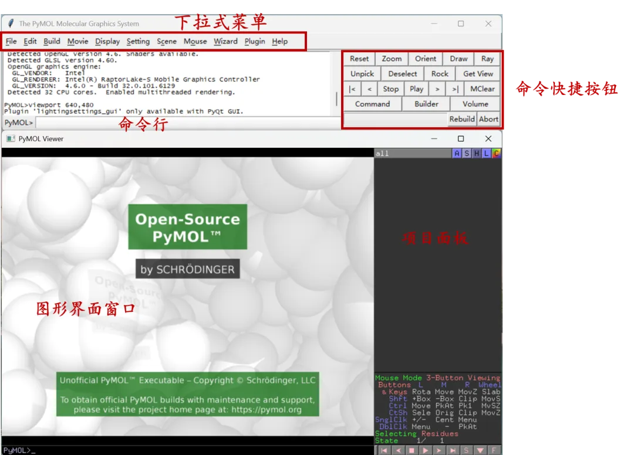
Task: Click the State 1/1 indicator
Action: [x=409, y=440]
